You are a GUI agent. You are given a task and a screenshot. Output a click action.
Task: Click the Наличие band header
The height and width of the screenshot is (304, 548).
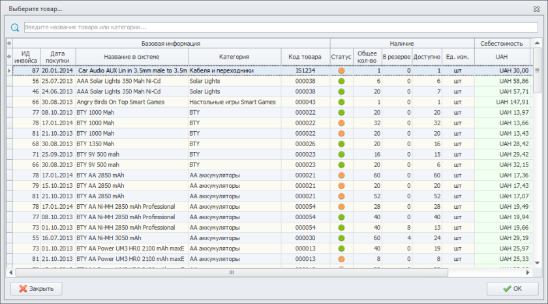(x=401, y=43)
